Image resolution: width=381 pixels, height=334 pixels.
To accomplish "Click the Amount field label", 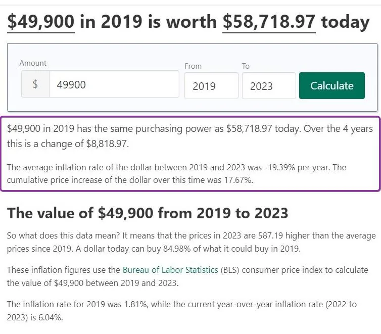I will coord(33,63).
